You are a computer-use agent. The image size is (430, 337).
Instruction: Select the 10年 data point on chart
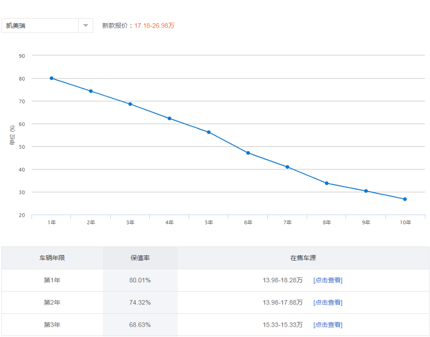click(x=405, y=199)
